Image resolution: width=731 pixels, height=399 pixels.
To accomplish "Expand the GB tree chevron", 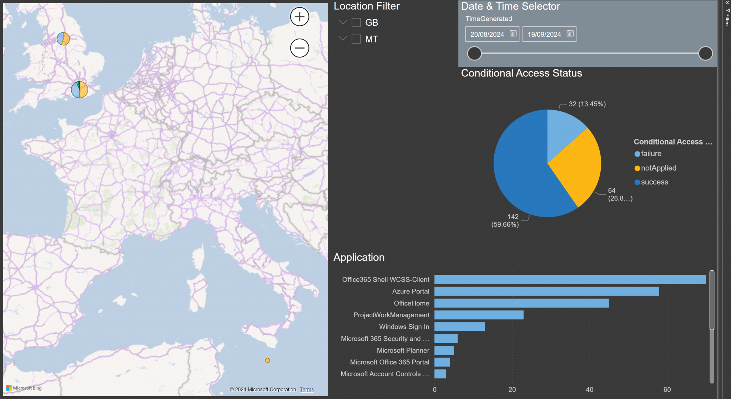I will point(342,22).
